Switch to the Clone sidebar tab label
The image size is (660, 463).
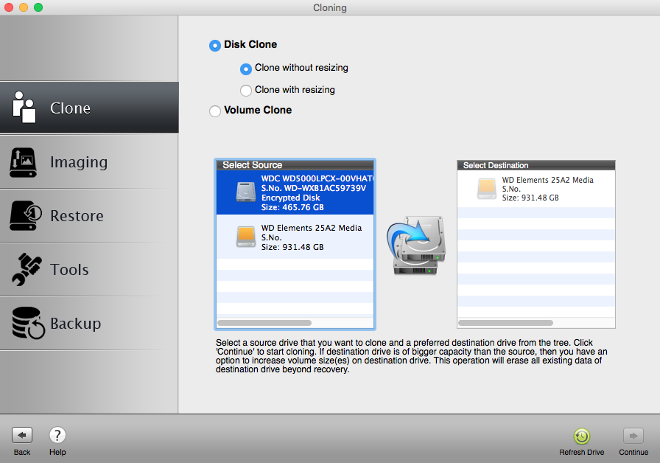tap(70, 108)
